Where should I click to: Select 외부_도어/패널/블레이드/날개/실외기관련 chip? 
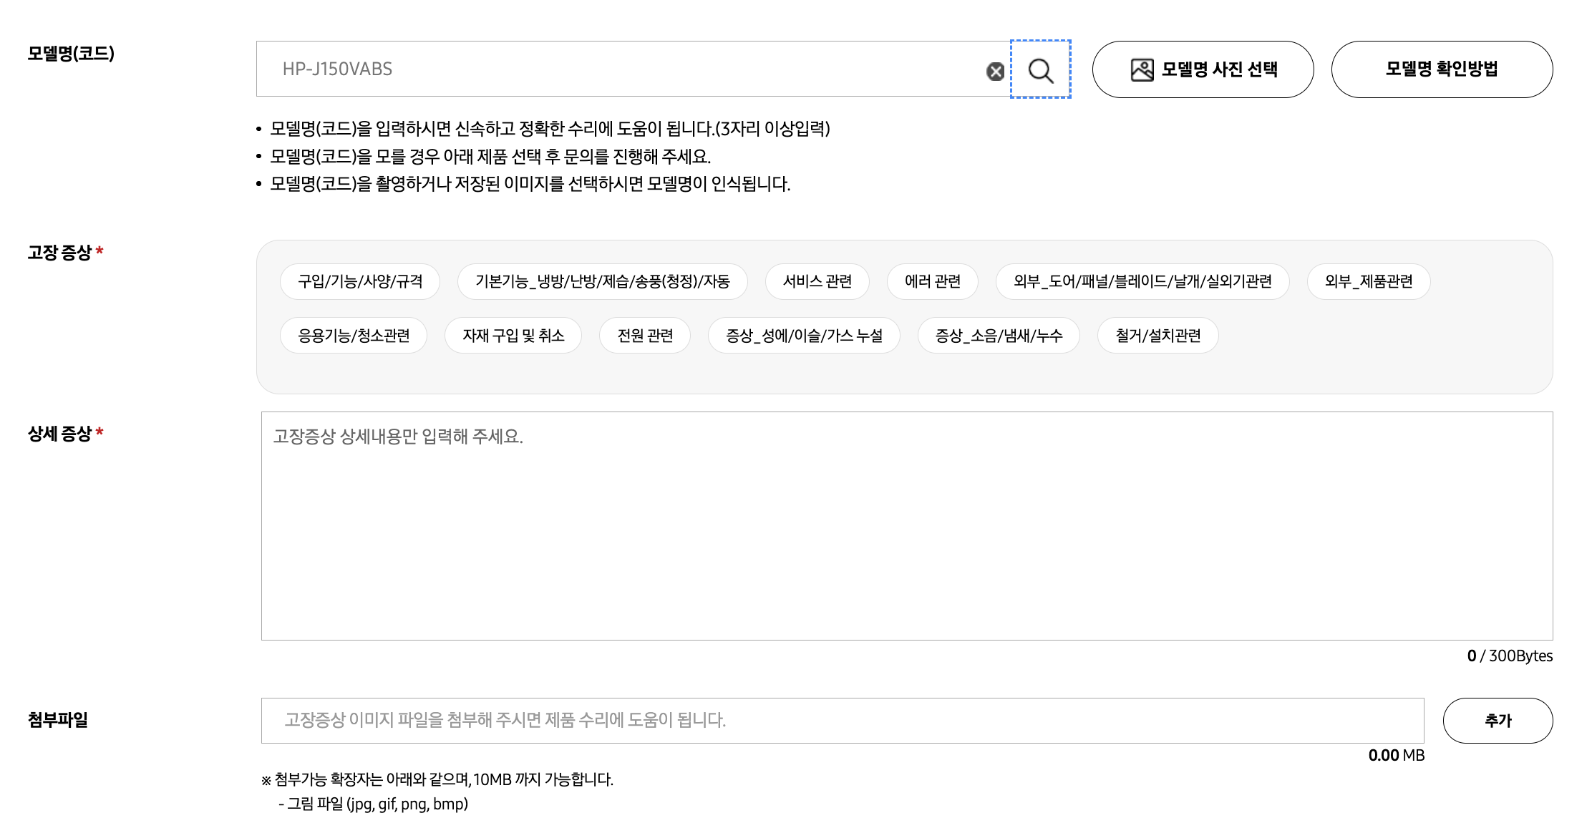pos(1142,281)
